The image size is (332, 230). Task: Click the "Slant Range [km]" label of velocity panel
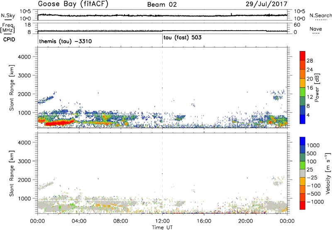click(x=12, y=174)
